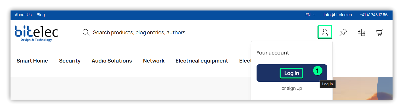Open the shopping cart icon

pos(379,32)
